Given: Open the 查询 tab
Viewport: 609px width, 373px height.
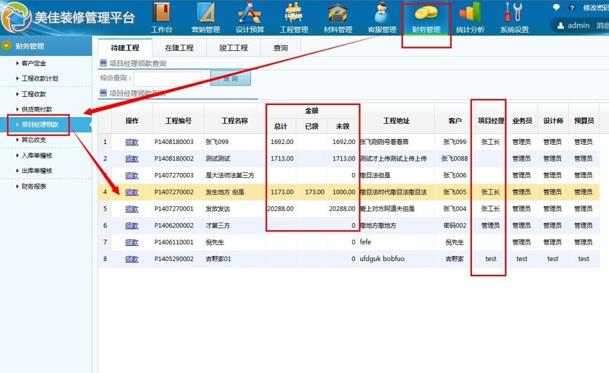Looking at the screenshot, I should 281,48.
